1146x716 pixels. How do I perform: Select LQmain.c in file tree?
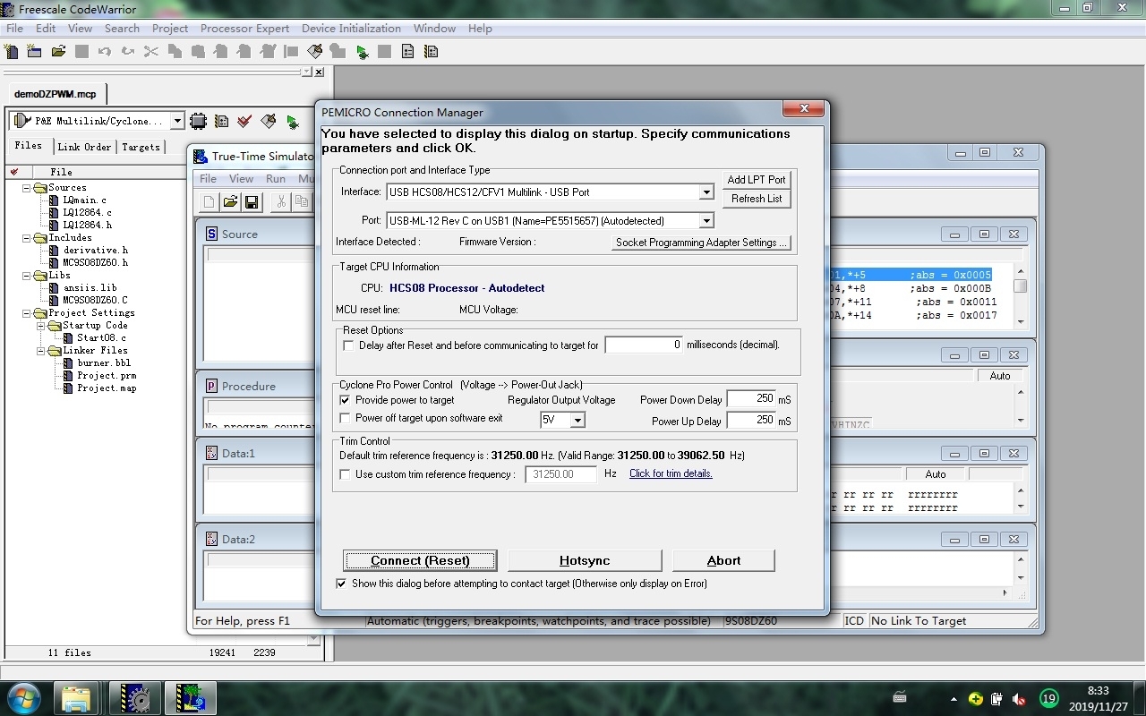84,200
